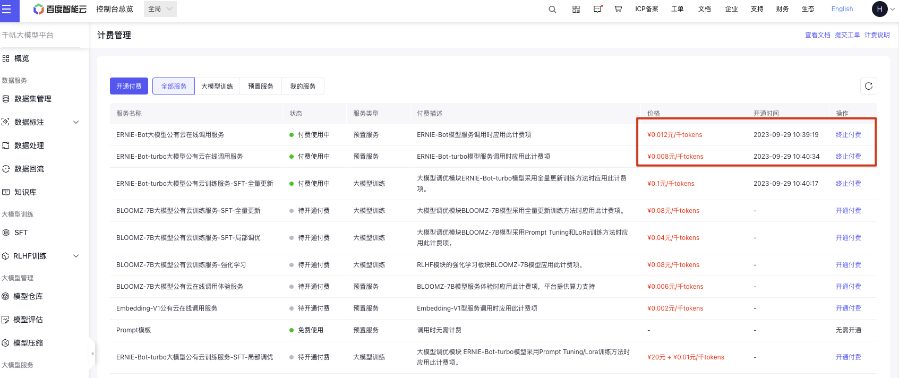Click the 2023-09-29 10:39:19 timestamp
Image resolution: width=899 pixels, height=378 pixels.
tap(786, 135)
